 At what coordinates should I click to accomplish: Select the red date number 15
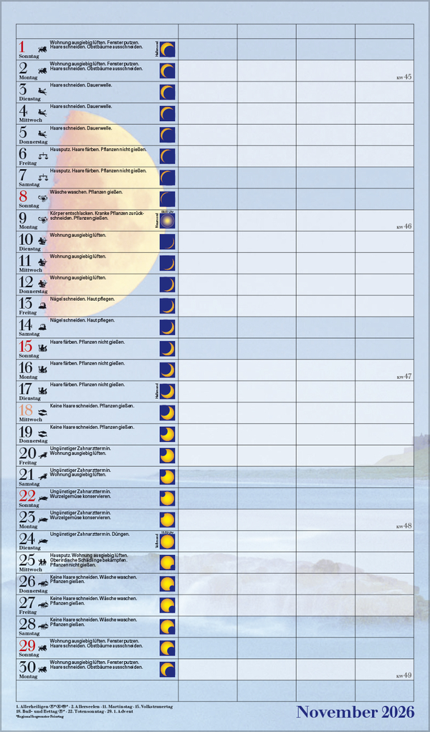[26, 346]
